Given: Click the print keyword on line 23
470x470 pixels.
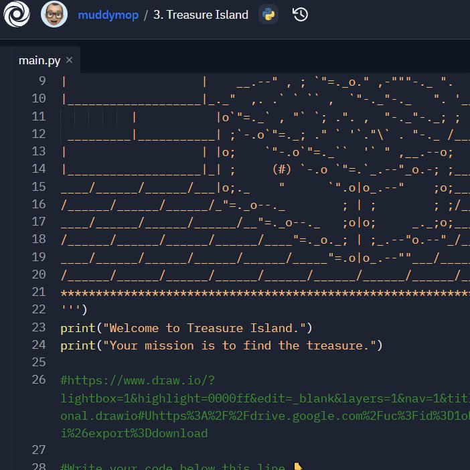Looking at the screenshot, I should pos(78,328).
